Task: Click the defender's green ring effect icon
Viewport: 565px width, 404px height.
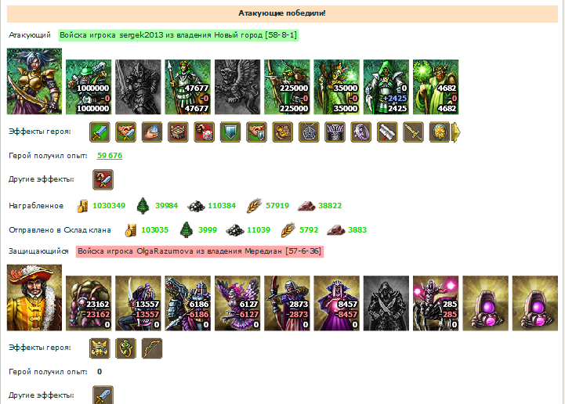Action: click(125, 348)
